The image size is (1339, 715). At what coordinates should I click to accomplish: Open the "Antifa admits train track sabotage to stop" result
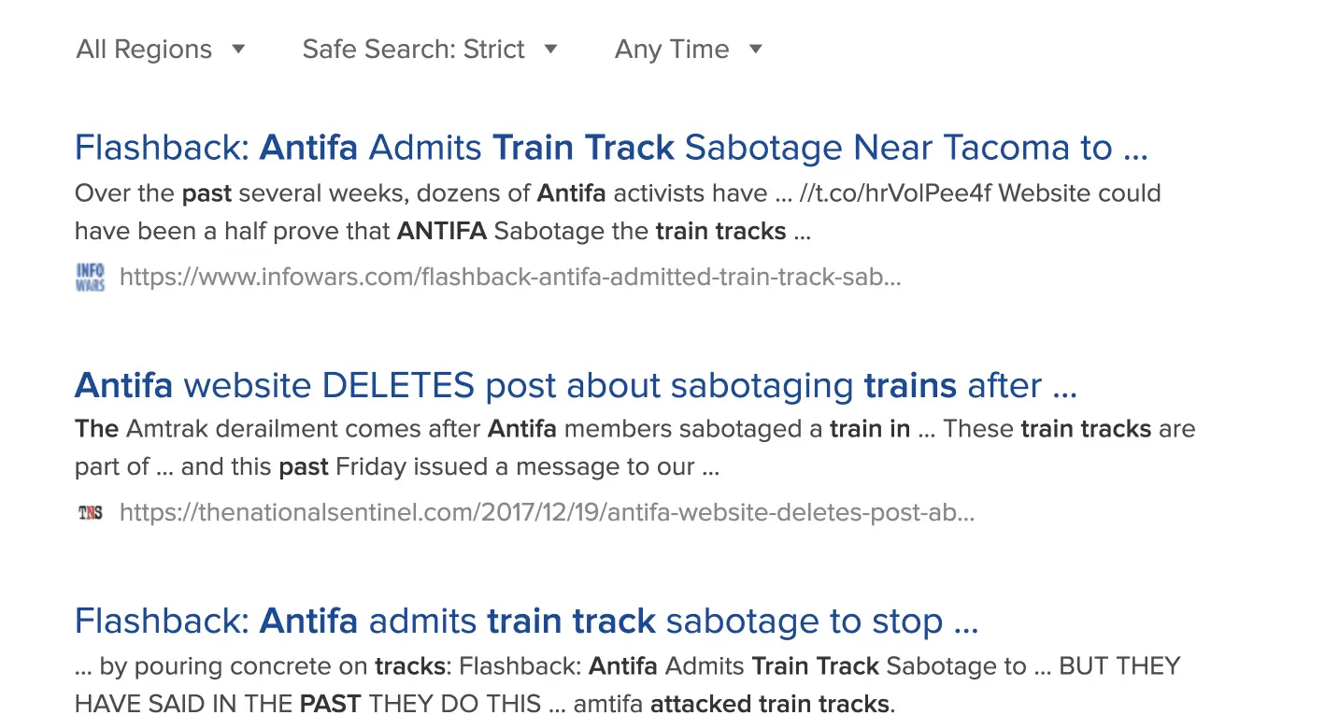click(526, 621)
